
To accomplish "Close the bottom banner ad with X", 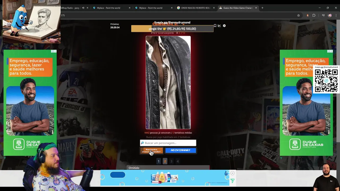I will click(x=232, y=173).
